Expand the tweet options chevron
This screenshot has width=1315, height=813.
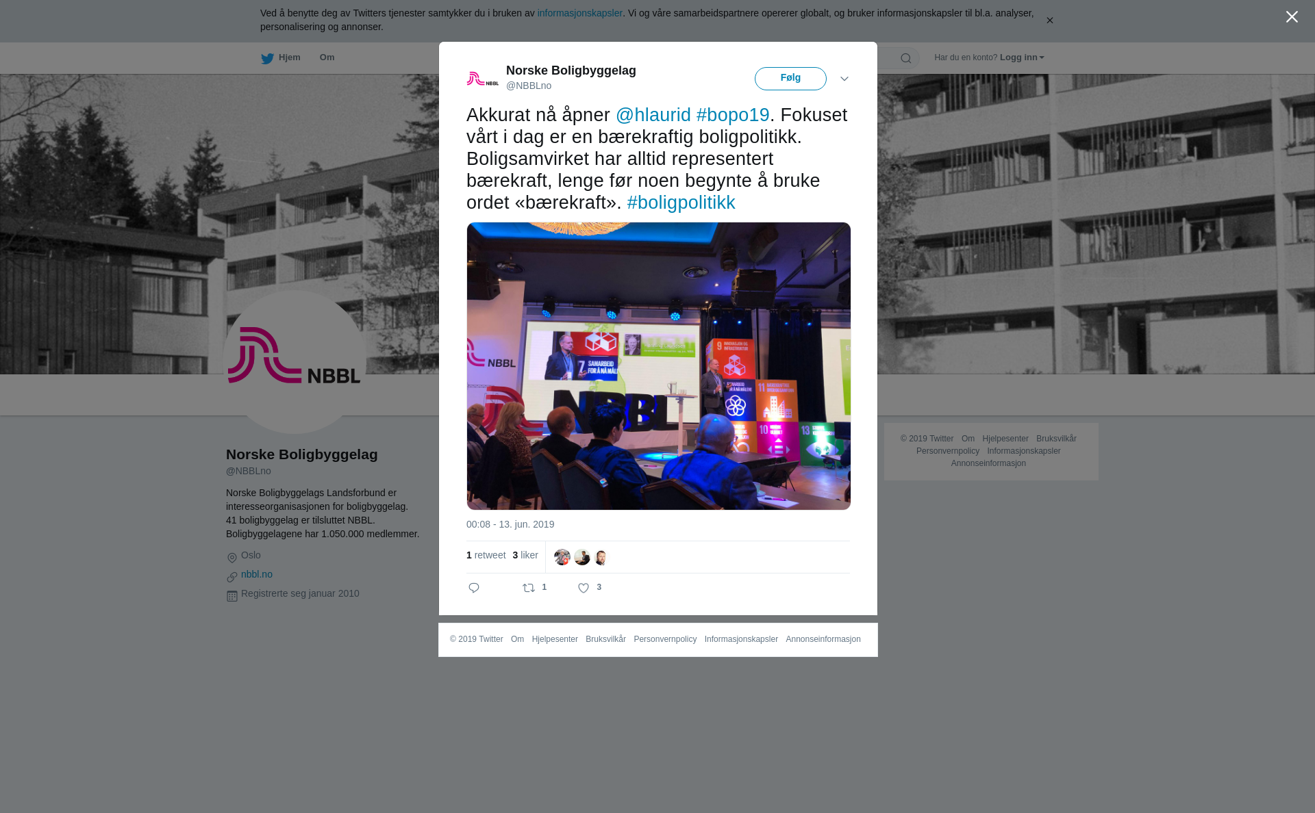pos(844,79)
